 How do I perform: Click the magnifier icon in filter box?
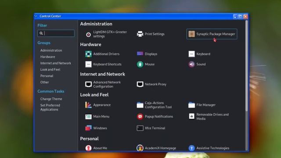point(41,33)
